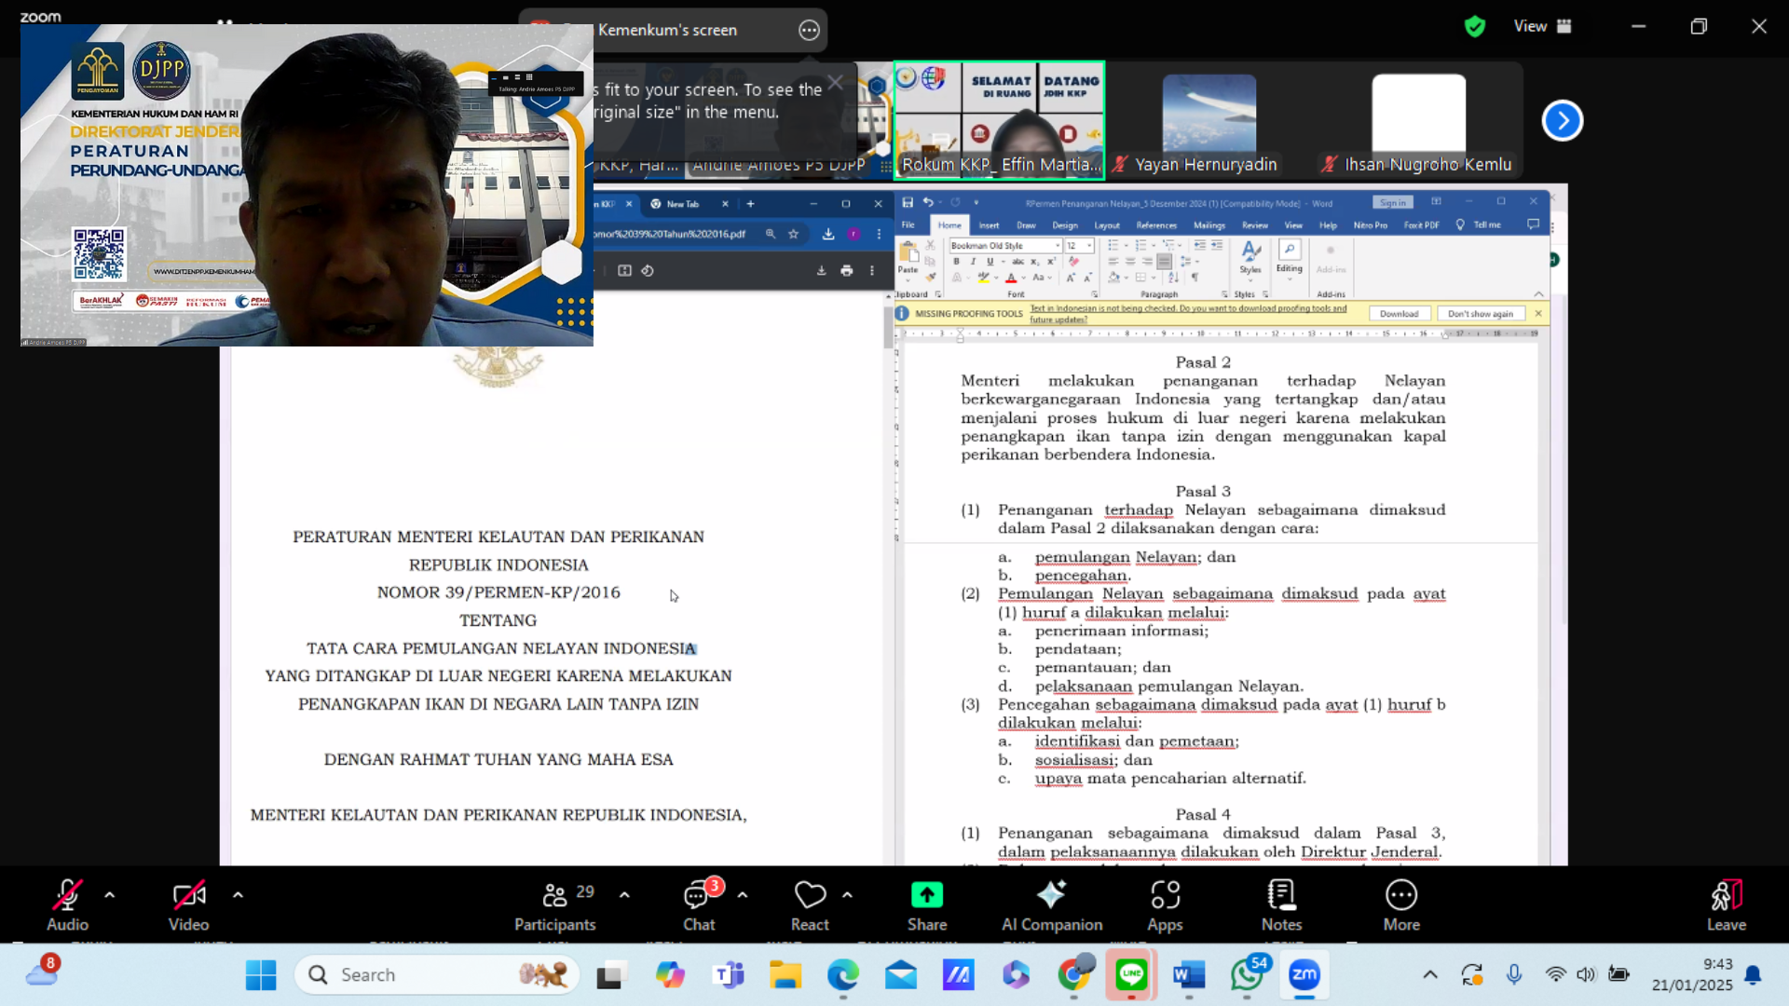This screenshot has height=1006, width=1789.
Task: Select Rokum KKP_Effin participant thumbnail
Action: 1000,120
